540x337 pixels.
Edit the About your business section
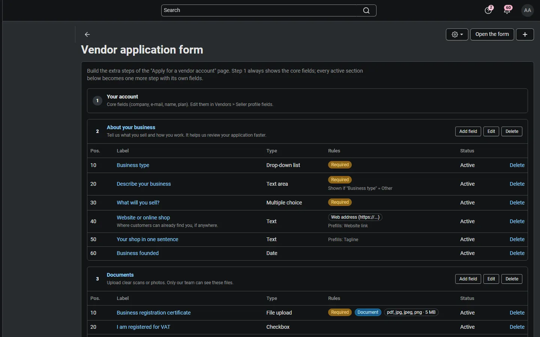click(x=491, y=131)
